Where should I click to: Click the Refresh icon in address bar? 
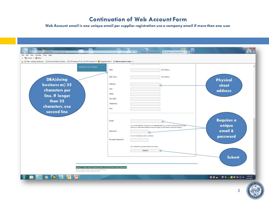[136, 52]
